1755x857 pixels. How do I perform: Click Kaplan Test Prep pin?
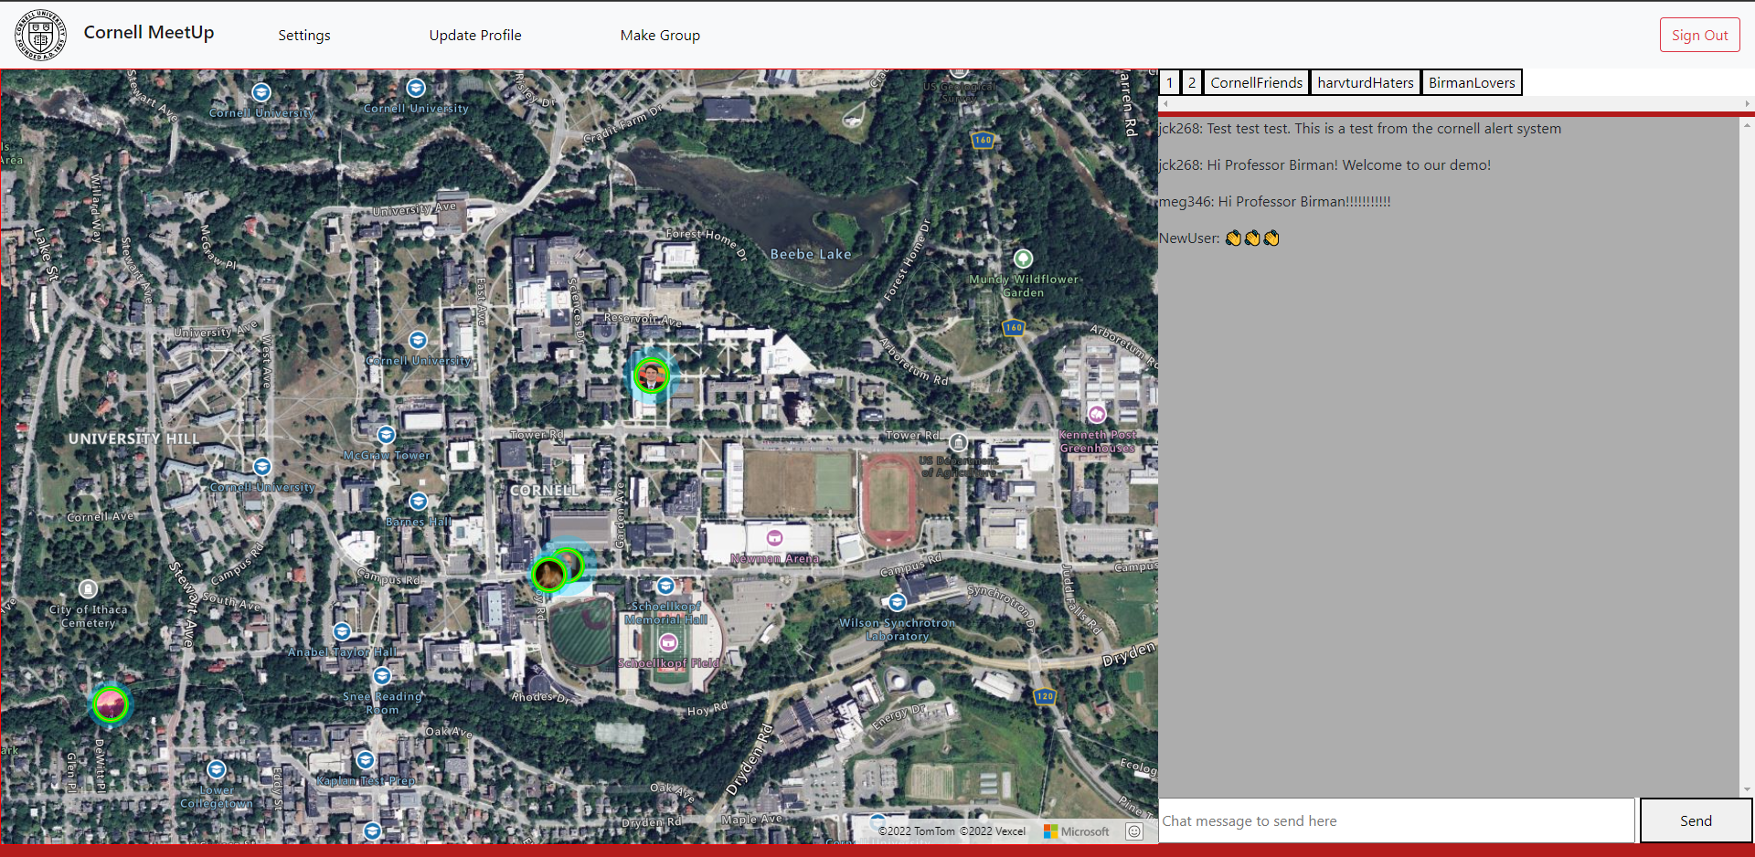[365, 760]
